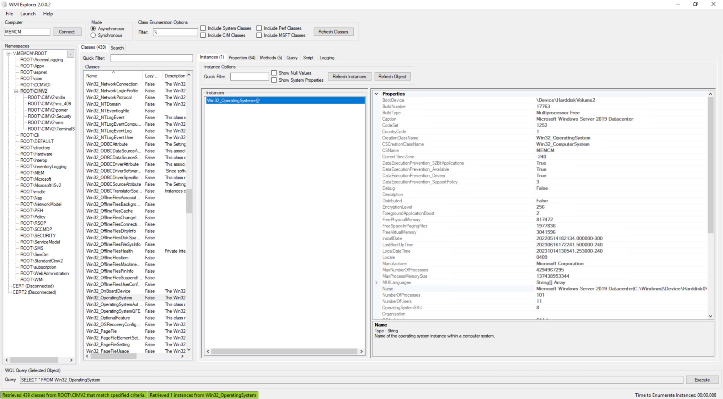
Task: Switch to the Classes (439) tab
Action: pos(93,47)
